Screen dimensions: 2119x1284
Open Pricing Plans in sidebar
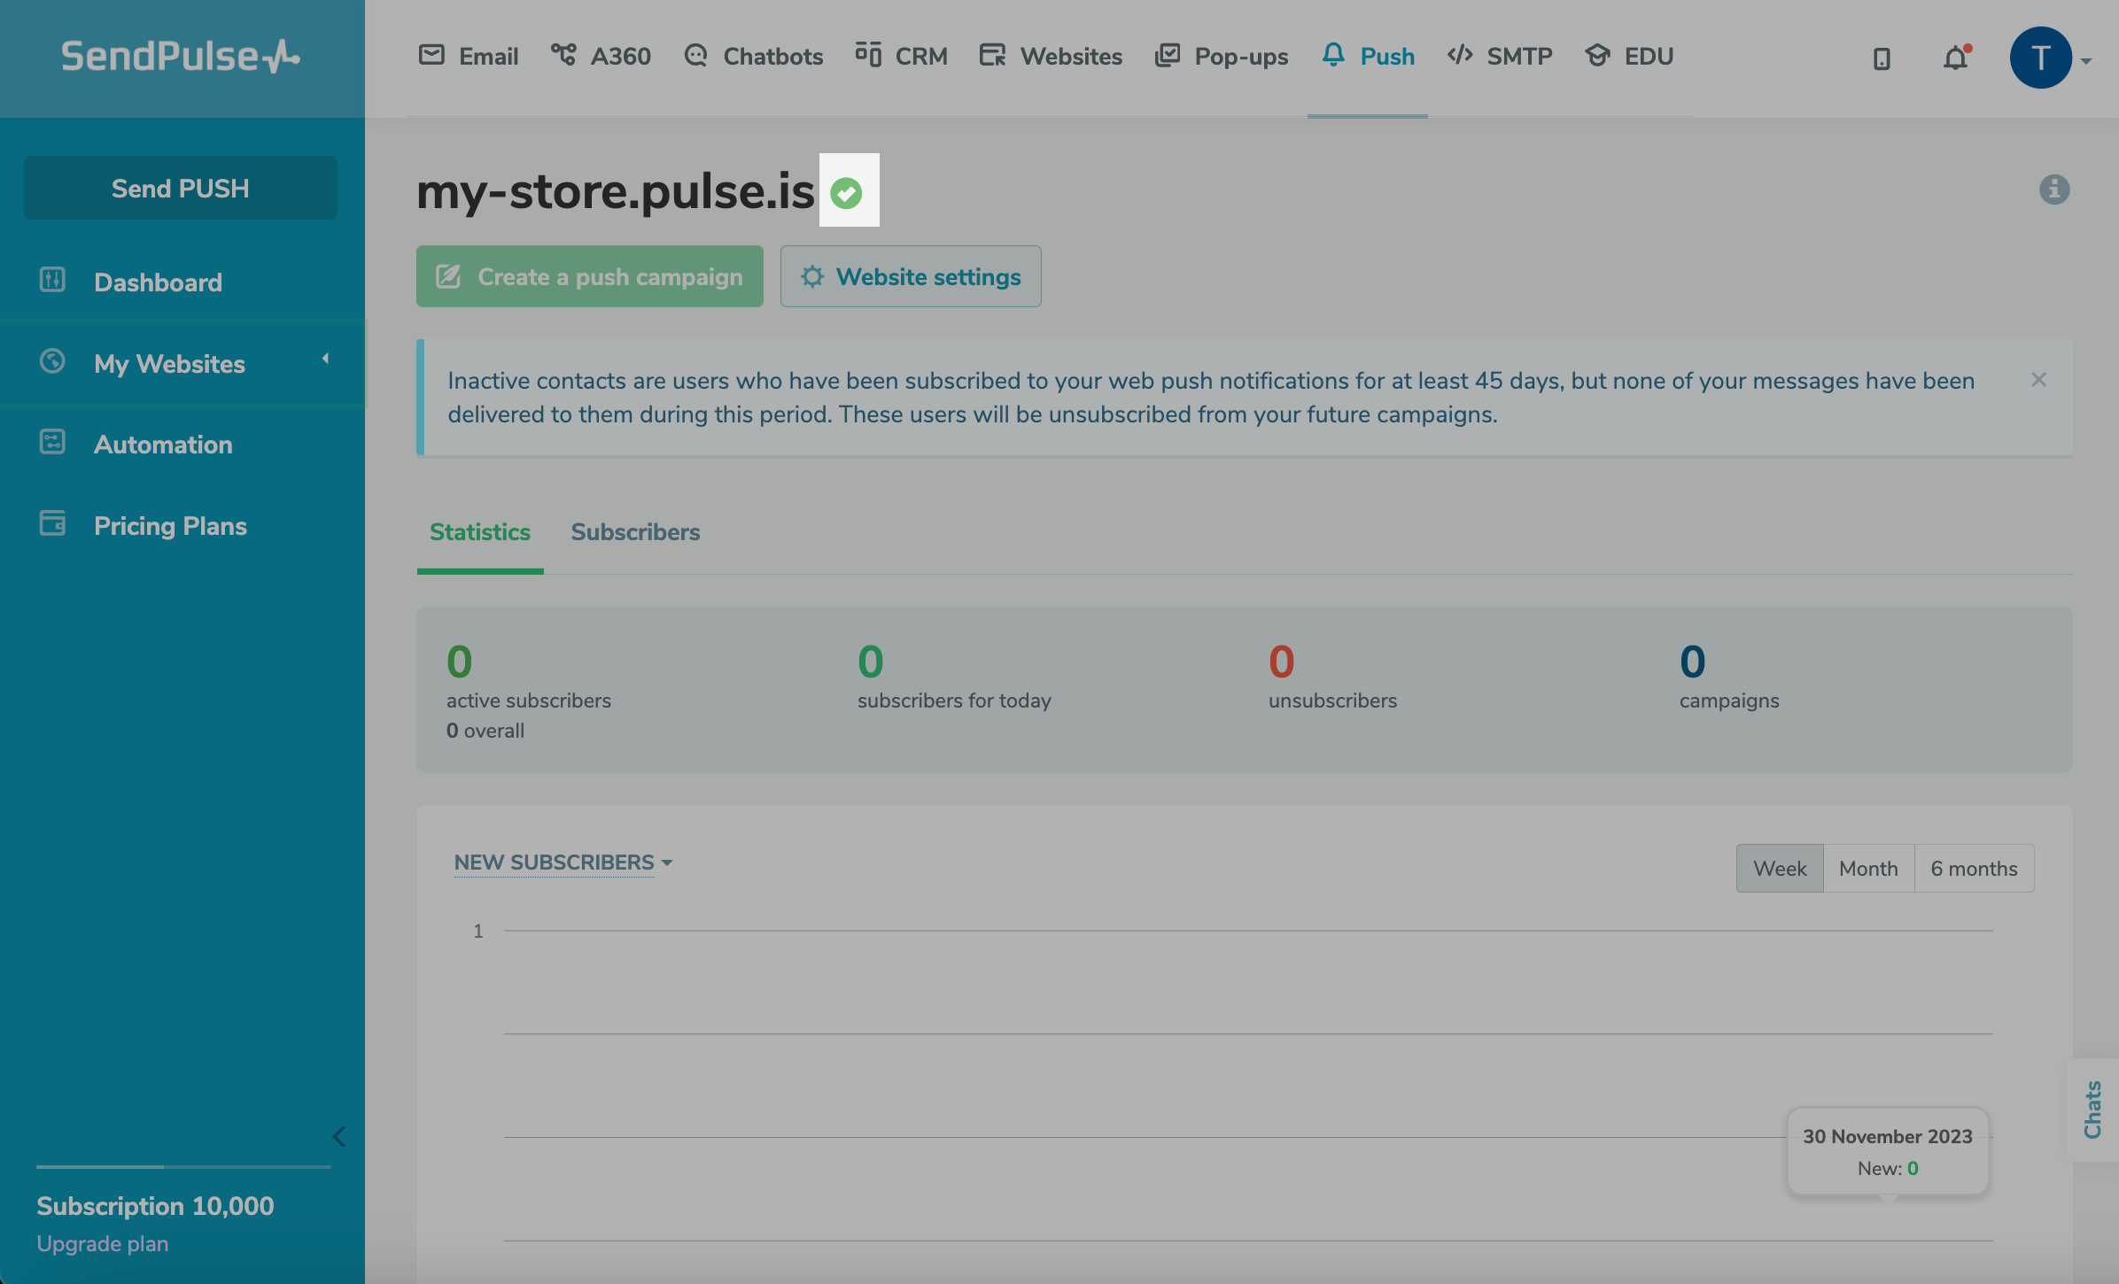pos(170,526)
